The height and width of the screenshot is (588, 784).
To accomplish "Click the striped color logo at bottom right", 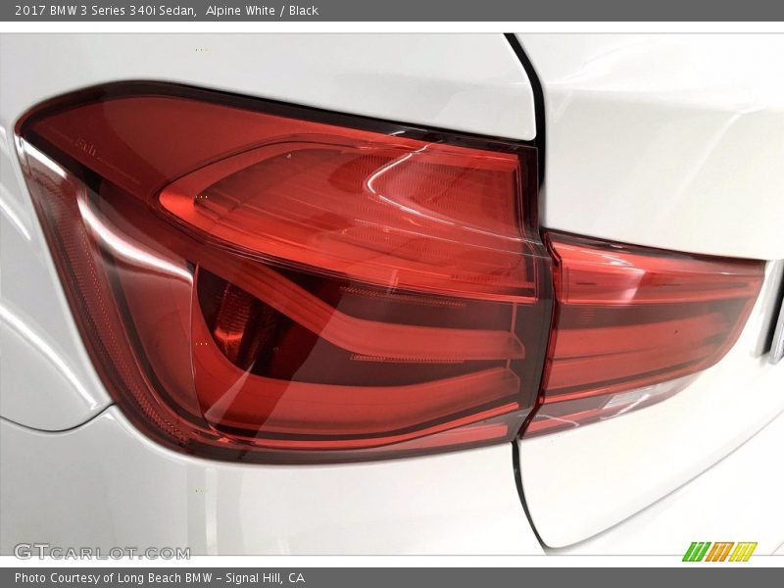I will (x=719, y=551).
